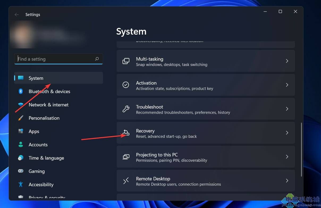Open Time & language settings
The width and height of the screenshot is (321, 208).
58,158
